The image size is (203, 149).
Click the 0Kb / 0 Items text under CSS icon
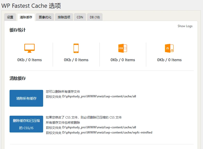(x=123, y=60)
